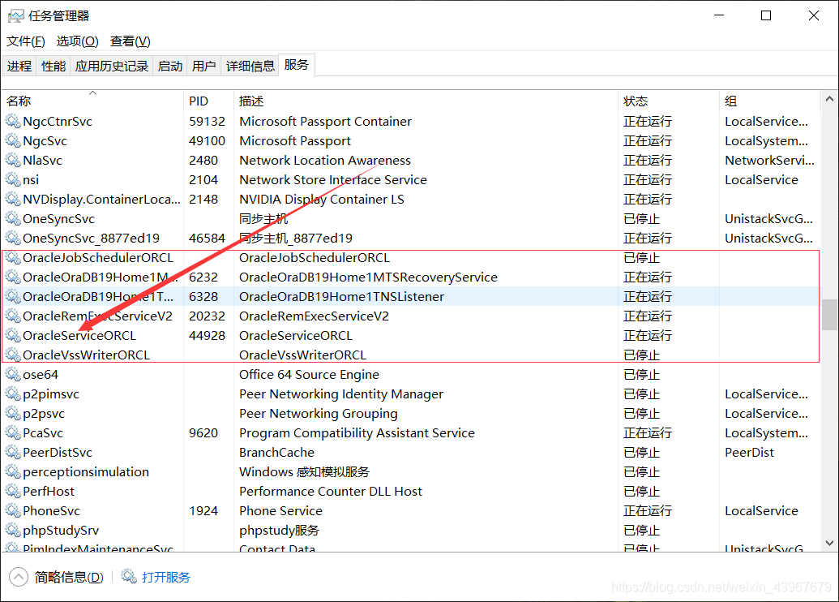The width and height of the screenshot is (839, 602).
Task: Select the OneSyncSvc service name
Action: click(x=59, y=218)
